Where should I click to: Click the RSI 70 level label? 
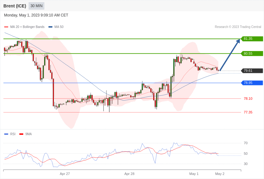point(246,143)
